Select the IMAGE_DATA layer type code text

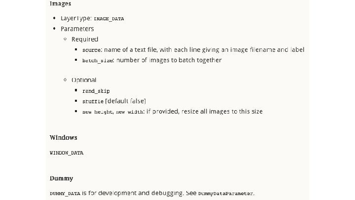[x=108, y=19]
